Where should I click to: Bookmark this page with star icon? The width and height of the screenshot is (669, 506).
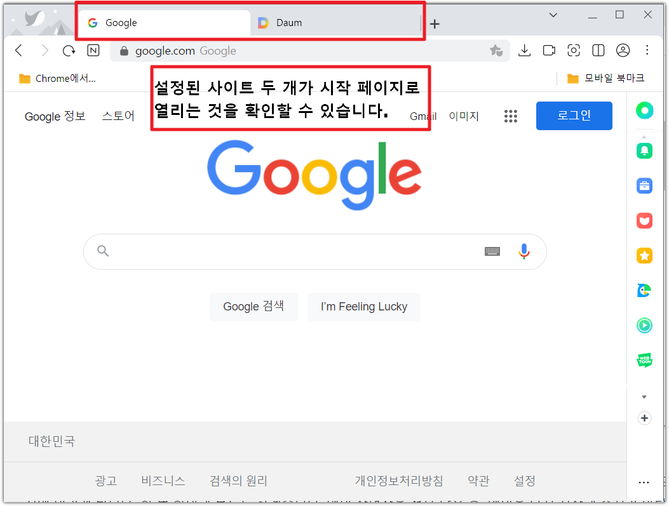click(496, 51)
